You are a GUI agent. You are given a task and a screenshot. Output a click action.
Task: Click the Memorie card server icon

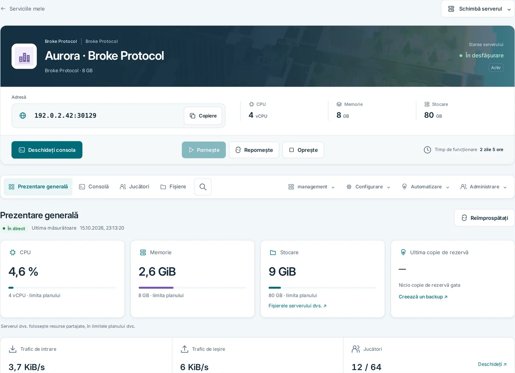143,253
